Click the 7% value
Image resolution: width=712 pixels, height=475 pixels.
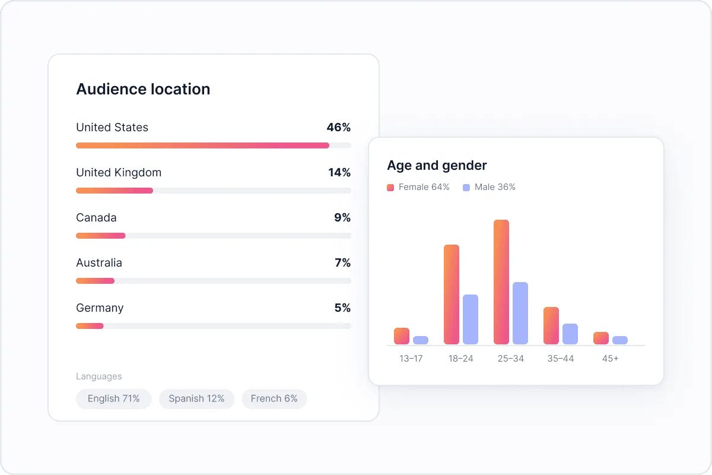342,262
